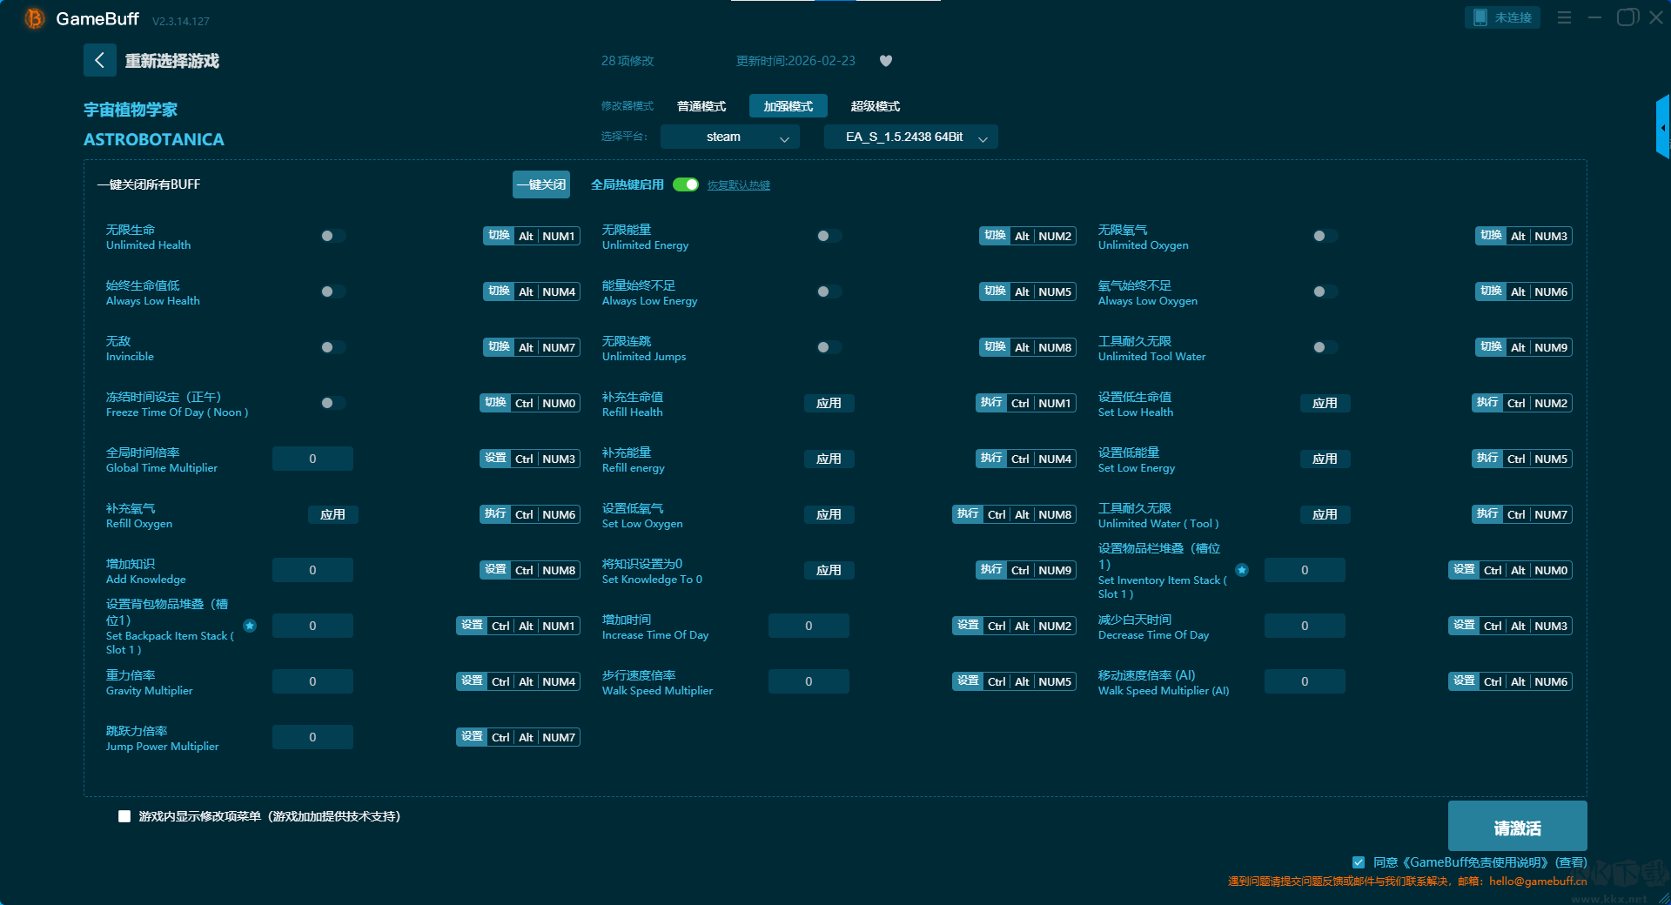Click the 一键关闭 button
Image resolution: width=1671 pixels, height=905 pixels.
coord(540,184)
